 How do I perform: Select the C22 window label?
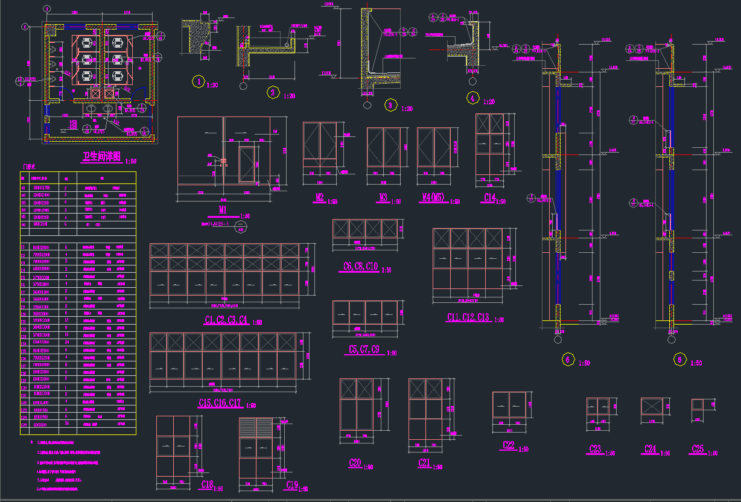click(x=508, y=446)
